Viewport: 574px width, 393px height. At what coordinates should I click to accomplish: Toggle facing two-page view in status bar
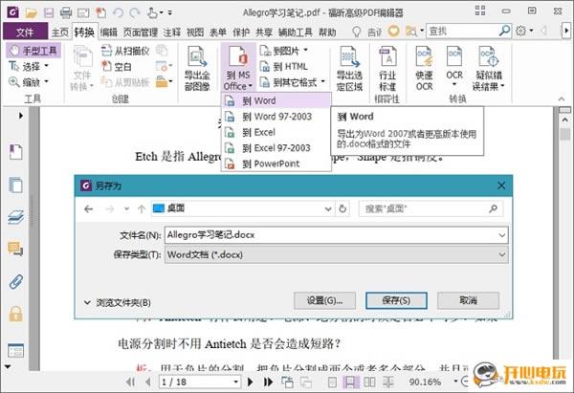369,382
